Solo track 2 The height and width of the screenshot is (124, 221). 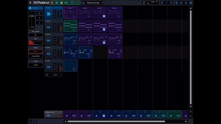[55, 25]
